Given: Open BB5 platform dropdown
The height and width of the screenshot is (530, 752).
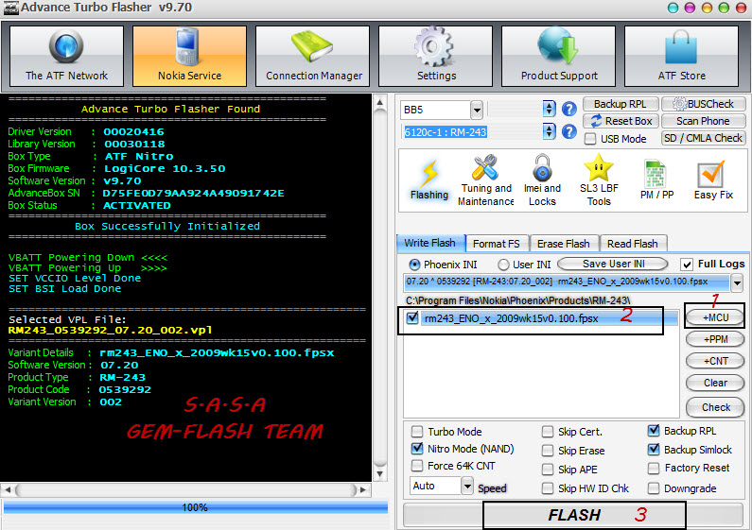Looking at the screenshot, I should [476, 111].
